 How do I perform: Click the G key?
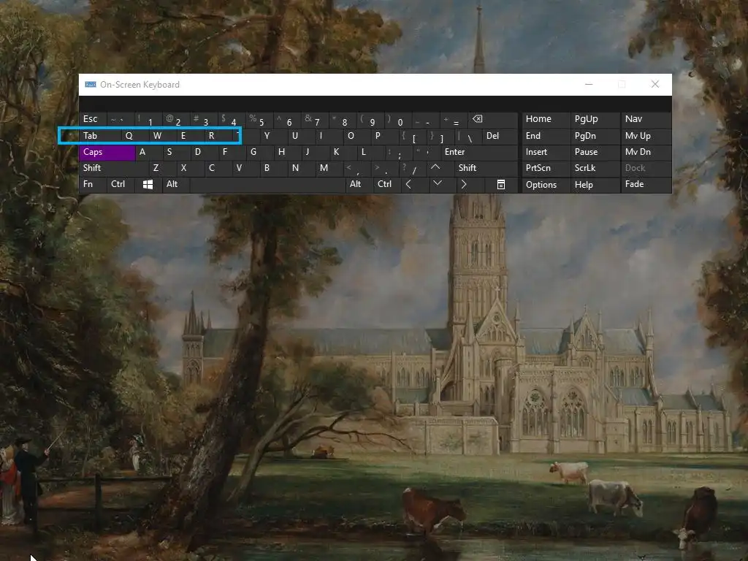(260, 152)
